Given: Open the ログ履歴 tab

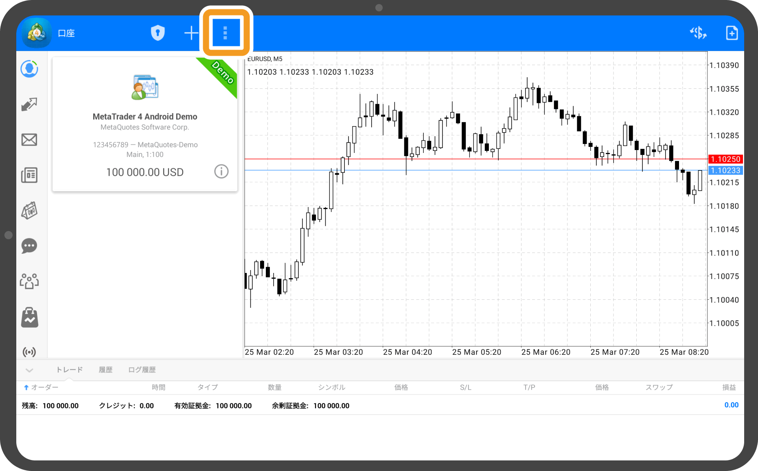Looking at the screenshot, I should (142, 370).
